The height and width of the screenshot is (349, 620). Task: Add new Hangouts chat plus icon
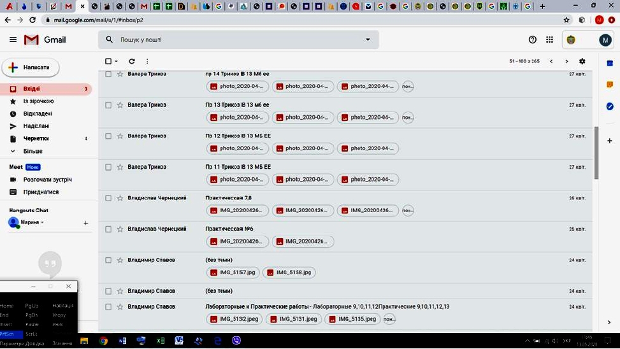[86, 223]
